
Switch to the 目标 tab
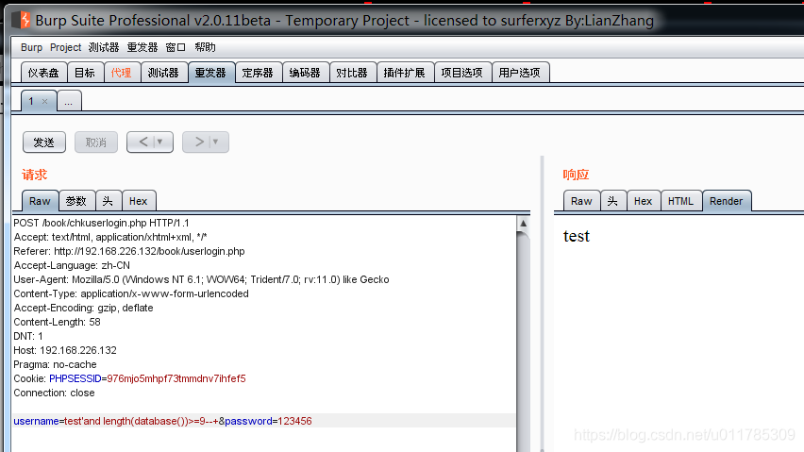85,73
